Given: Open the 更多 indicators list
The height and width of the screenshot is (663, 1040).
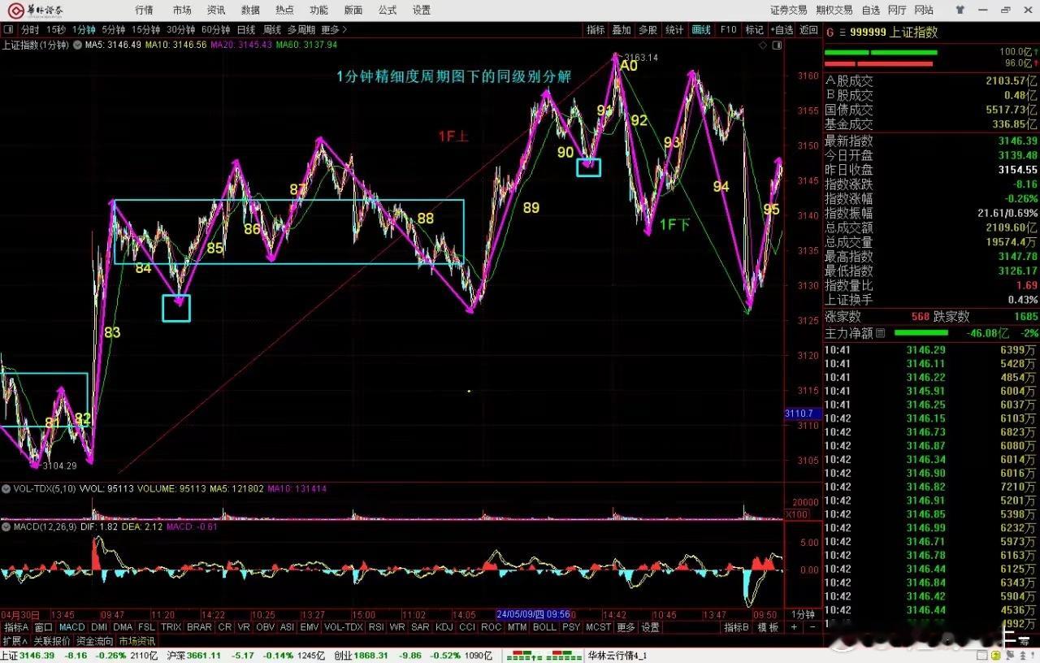Looking at the screenshot, I should pos(626,627).
